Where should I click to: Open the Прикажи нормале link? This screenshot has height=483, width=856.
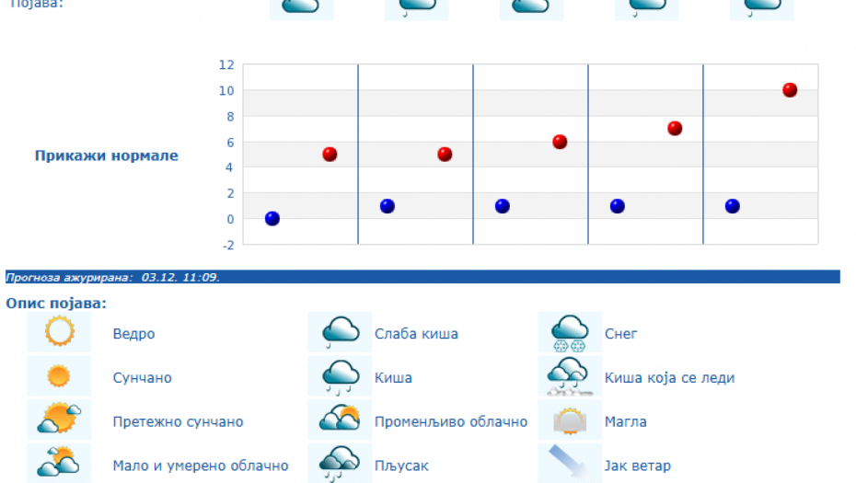pyautogui.click(x=107, y=155)
